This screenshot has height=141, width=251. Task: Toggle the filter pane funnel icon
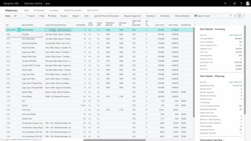pos(231,16)
